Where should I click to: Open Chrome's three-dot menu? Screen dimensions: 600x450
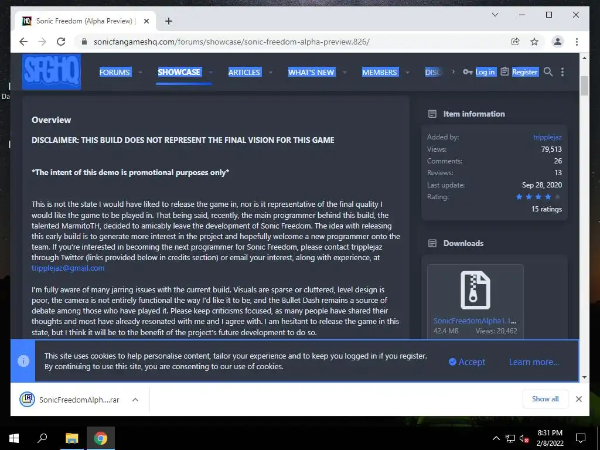577,42
